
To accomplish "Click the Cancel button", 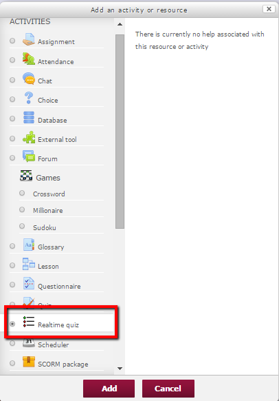I will (168, 389).
